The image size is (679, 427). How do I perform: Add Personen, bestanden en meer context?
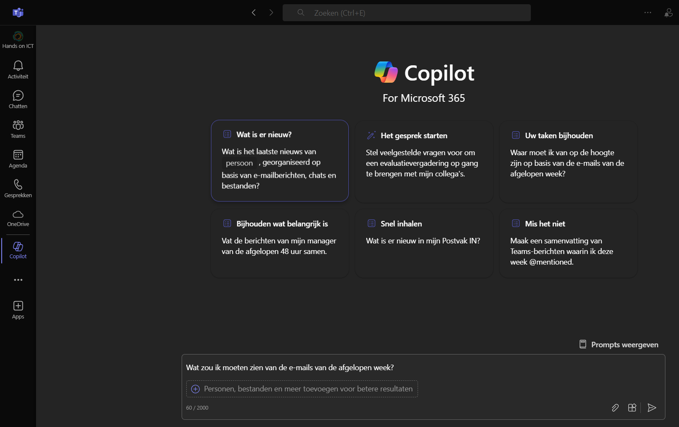click(x=302, y=389)
